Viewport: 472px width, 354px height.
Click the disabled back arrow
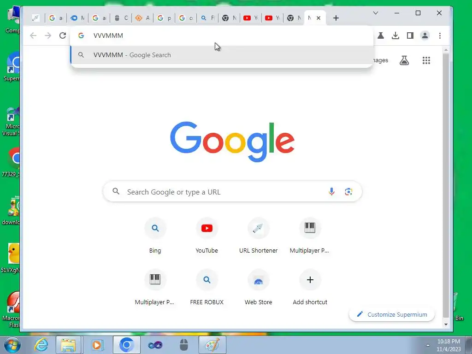(x=33, y=35)
